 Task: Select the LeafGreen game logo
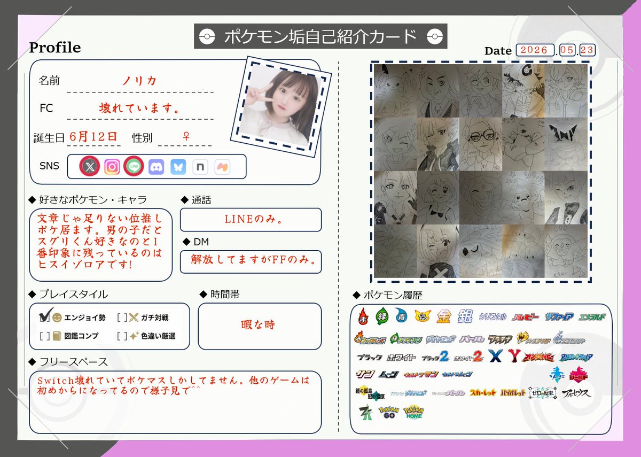tap(405, 338)
